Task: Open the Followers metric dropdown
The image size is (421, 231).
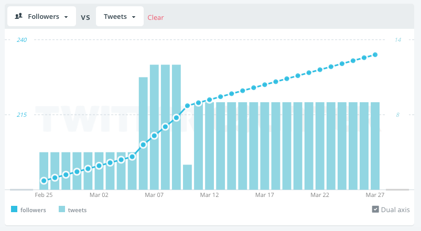Action: coord(41,17)
